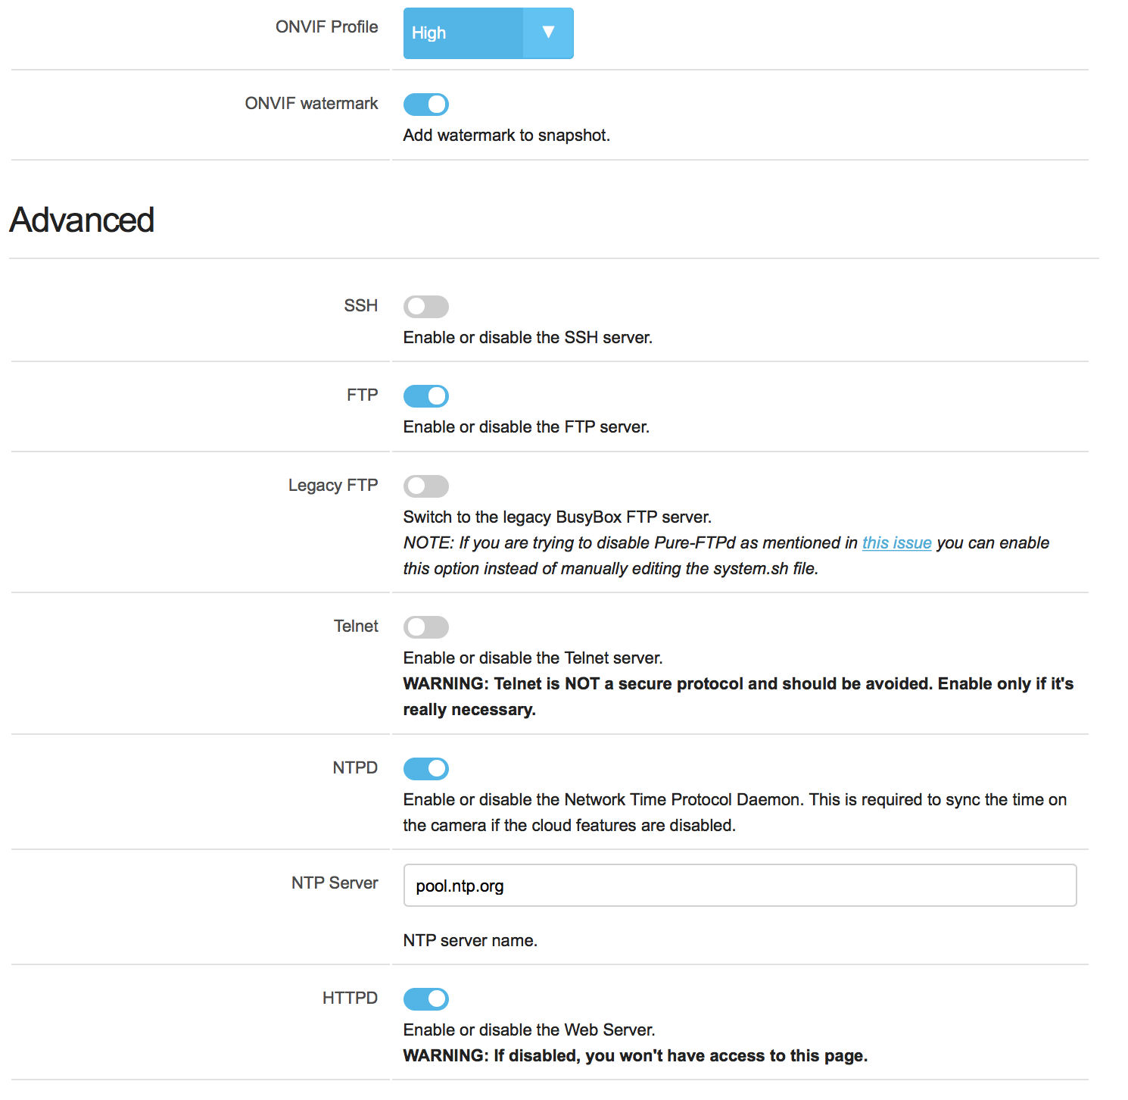Switch off the HTTPD web server toggle
Image resolution: width=1128 pixels, height=1100 pixels.
426,999
